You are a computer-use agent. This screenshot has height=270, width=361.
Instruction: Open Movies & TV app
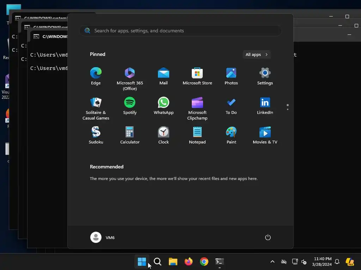pyautogui.click(x=265, y=135)
